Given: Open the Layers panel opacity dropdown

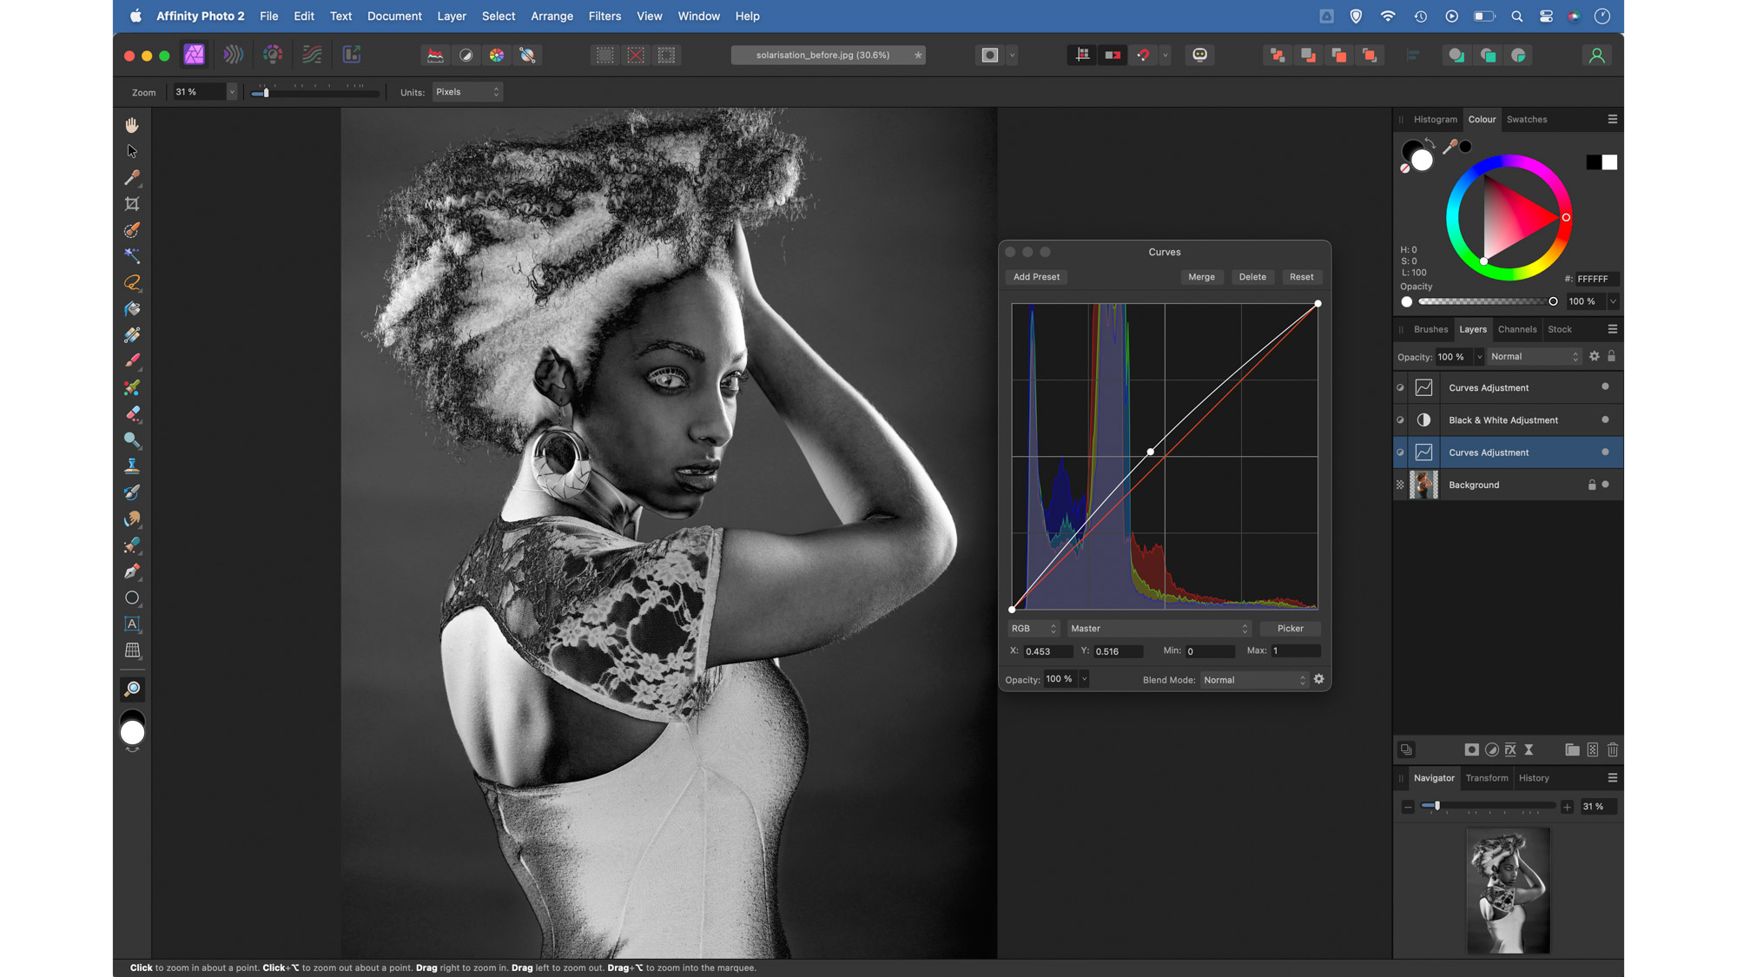Looking at the screenshot, I should [x=1479, y=356].
